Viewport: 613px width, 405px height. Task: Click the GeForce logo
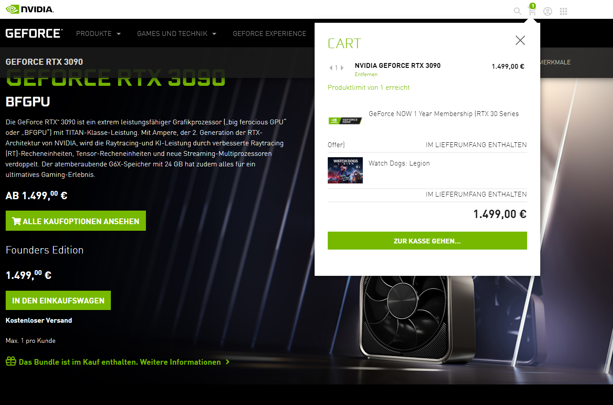pos(34,33)
